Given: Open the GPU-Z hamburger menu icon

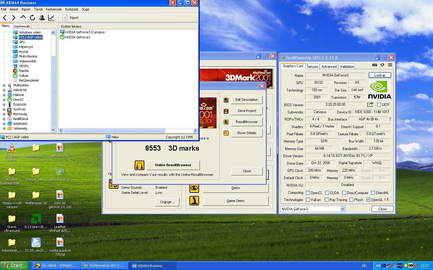Looking at the screenshot, I should click(390, 65).
